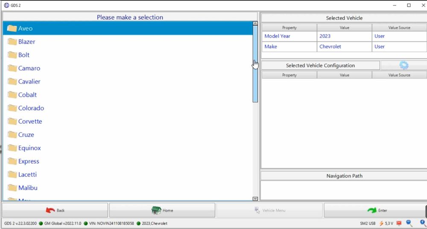Select the Cruze model name
Viewport: 427px width, 229px height.
26,135
